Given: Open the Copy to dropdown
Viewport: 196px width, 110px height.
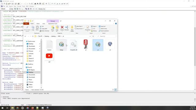Looking at the screenshot, I should point(57,29).
